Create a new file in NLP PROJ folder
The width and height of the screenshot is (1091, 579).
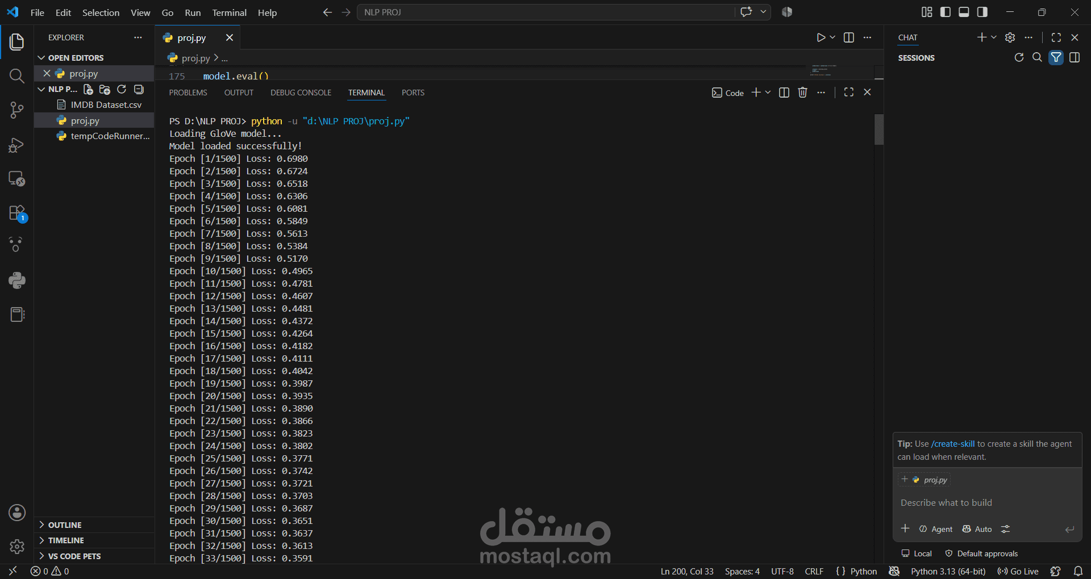(x=89, y=89)
